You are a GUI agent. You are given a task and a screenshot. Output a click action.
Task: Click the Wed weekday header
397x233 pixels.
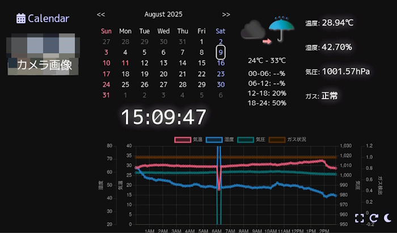pyautogui.click(x=163, y=31)
